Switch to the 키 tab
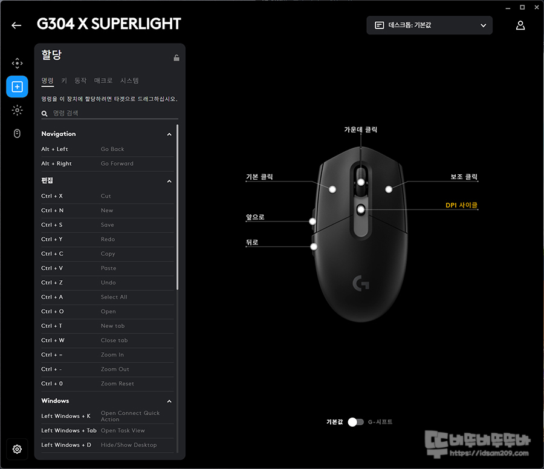The width and height of the screenshot is (544, 469). 64,80
